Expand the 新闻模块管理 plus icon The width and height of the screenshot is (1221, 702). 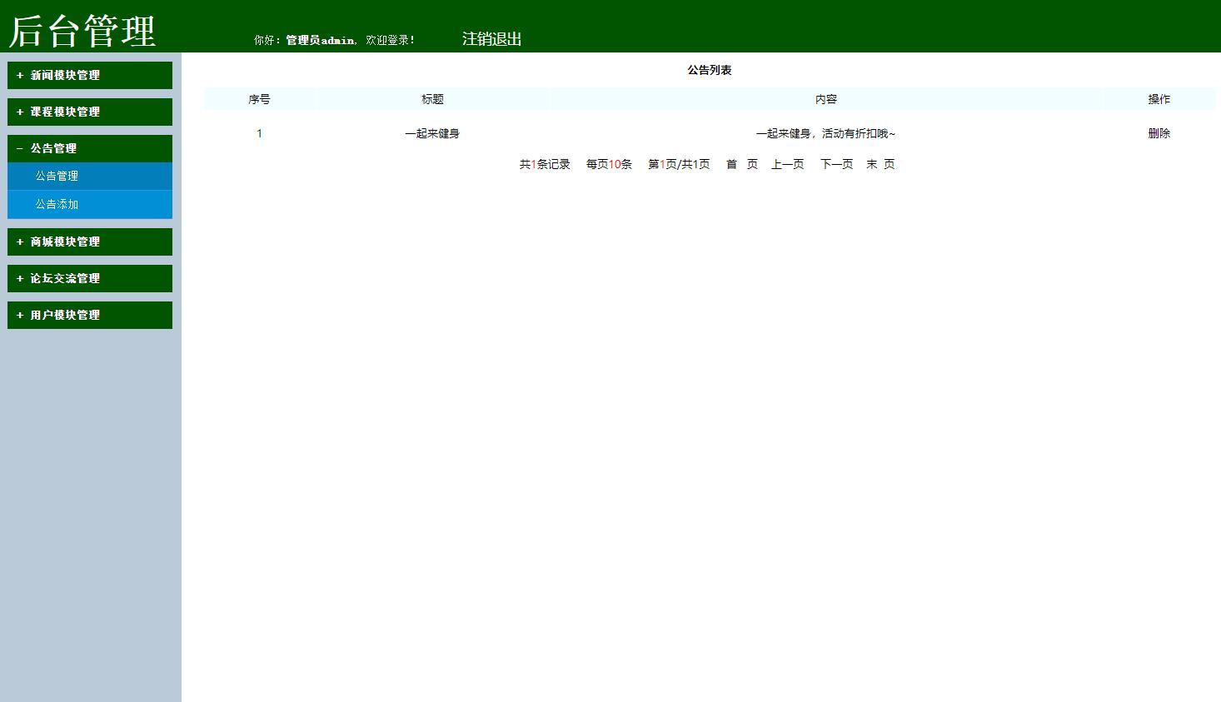[x=19, y=75]
